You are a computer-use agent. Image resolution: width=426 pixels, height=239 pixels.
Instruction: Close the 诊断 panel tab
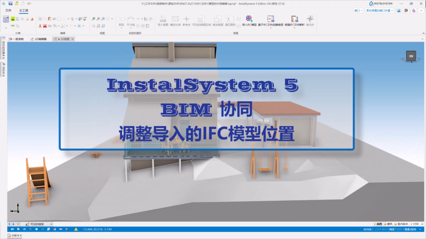pos(21,236)
